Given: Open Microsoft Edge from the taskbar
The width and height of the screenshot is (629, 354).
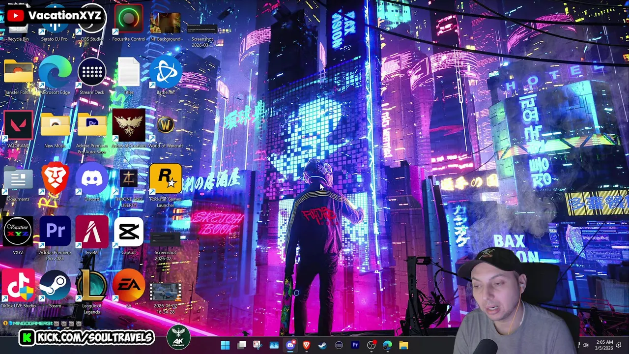Looking at the screenshot, I should pos(387,345).
